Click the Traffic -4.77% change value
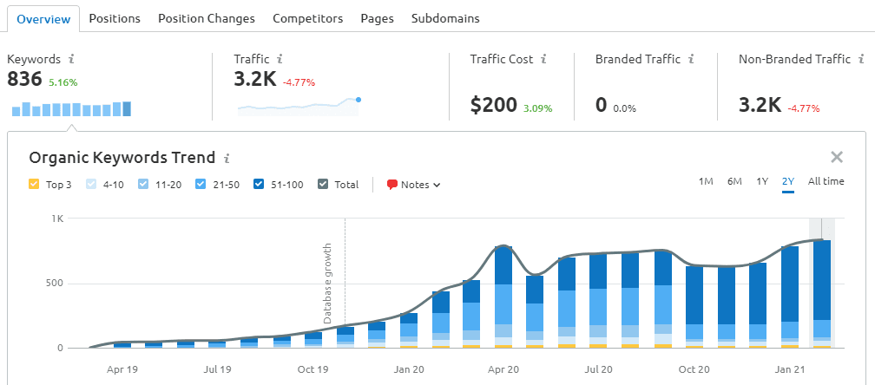The width and height of the screenshot is (875, 385). pyautogui.click(x=299, y=82)
